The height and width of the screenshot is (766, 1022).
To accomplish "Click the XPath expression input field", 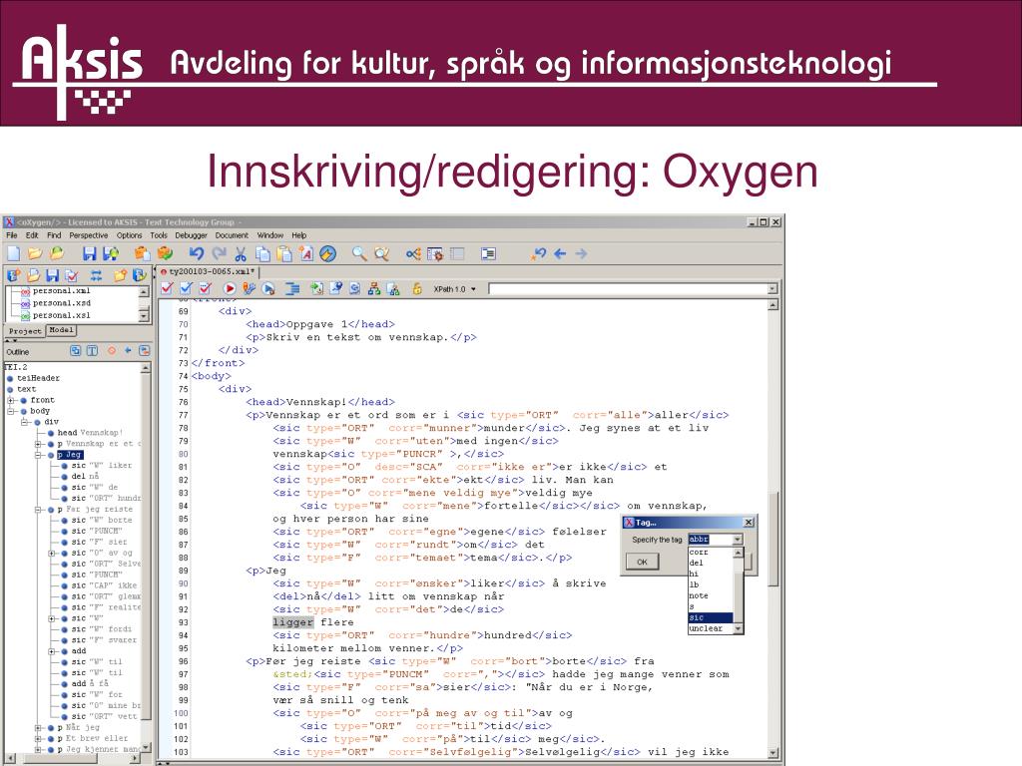I will [629, 288].
